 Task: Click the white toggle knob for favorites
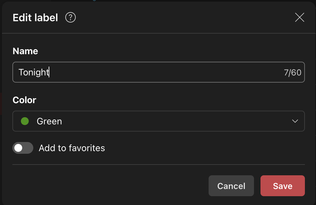18,148
